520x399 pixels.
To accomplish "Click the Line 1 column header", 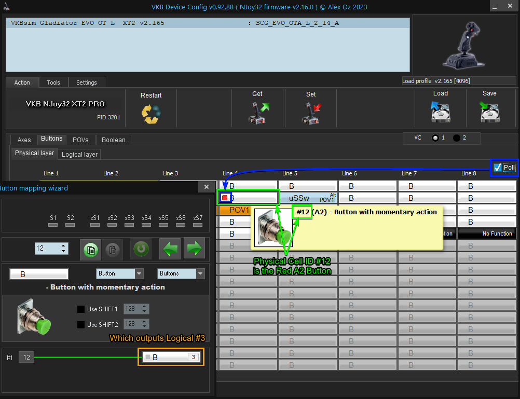I will 51,173.
